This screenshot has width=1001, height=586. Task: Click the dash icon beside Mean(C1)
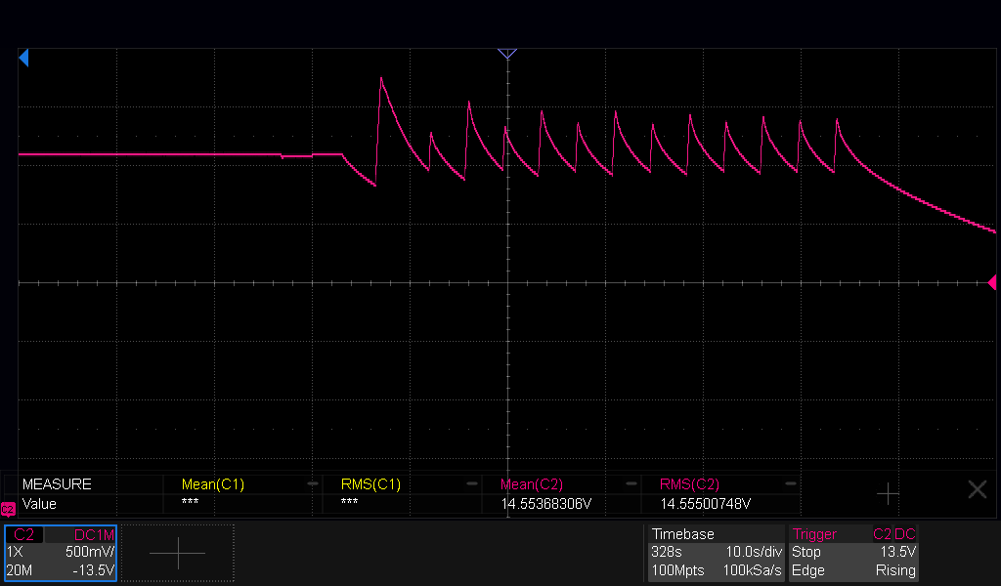coord(313,484)
